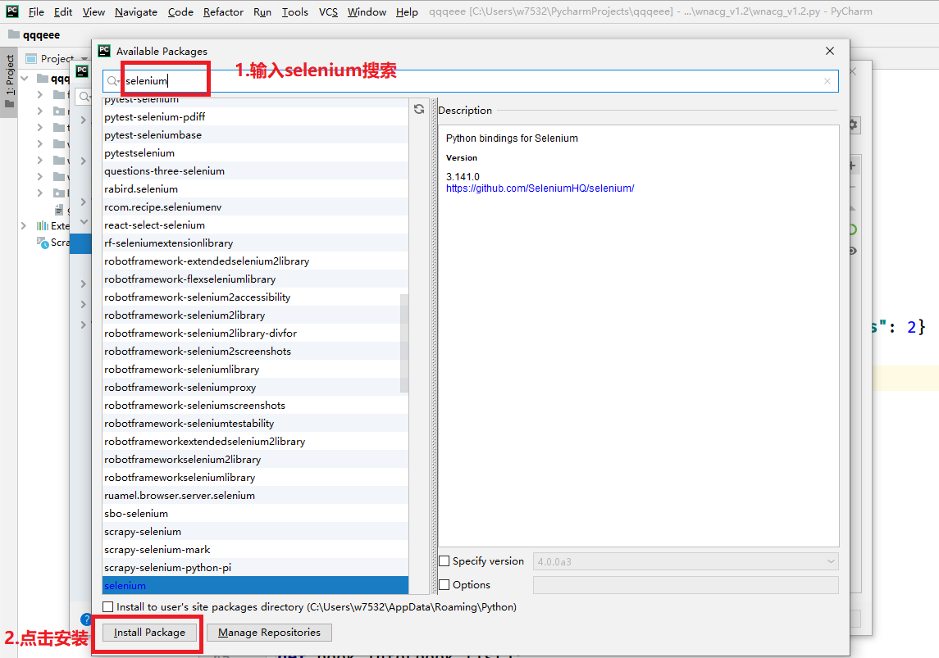Click the qqqeee project folder icon in breadcrumb
Image resolution: width=939 pixels, height=658 pixels.
pyautogui.click(x=14, y=34)
